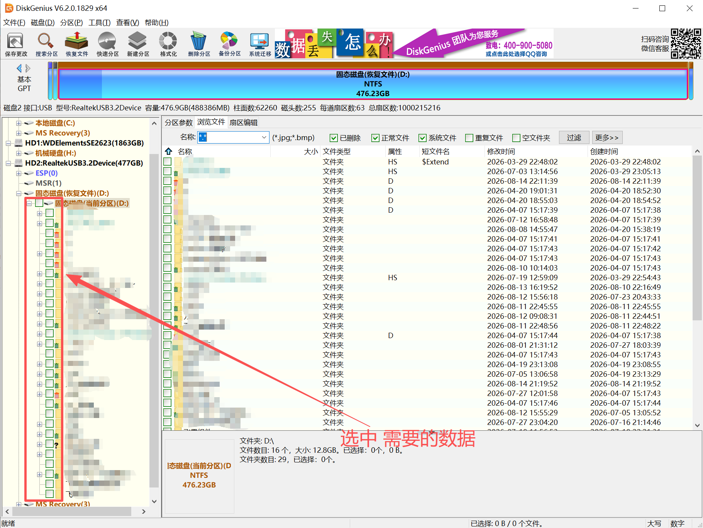The height and width of the screenshot is (528, 703).
Task: Open the 文件(F) menu
Action: pos(14,22)
